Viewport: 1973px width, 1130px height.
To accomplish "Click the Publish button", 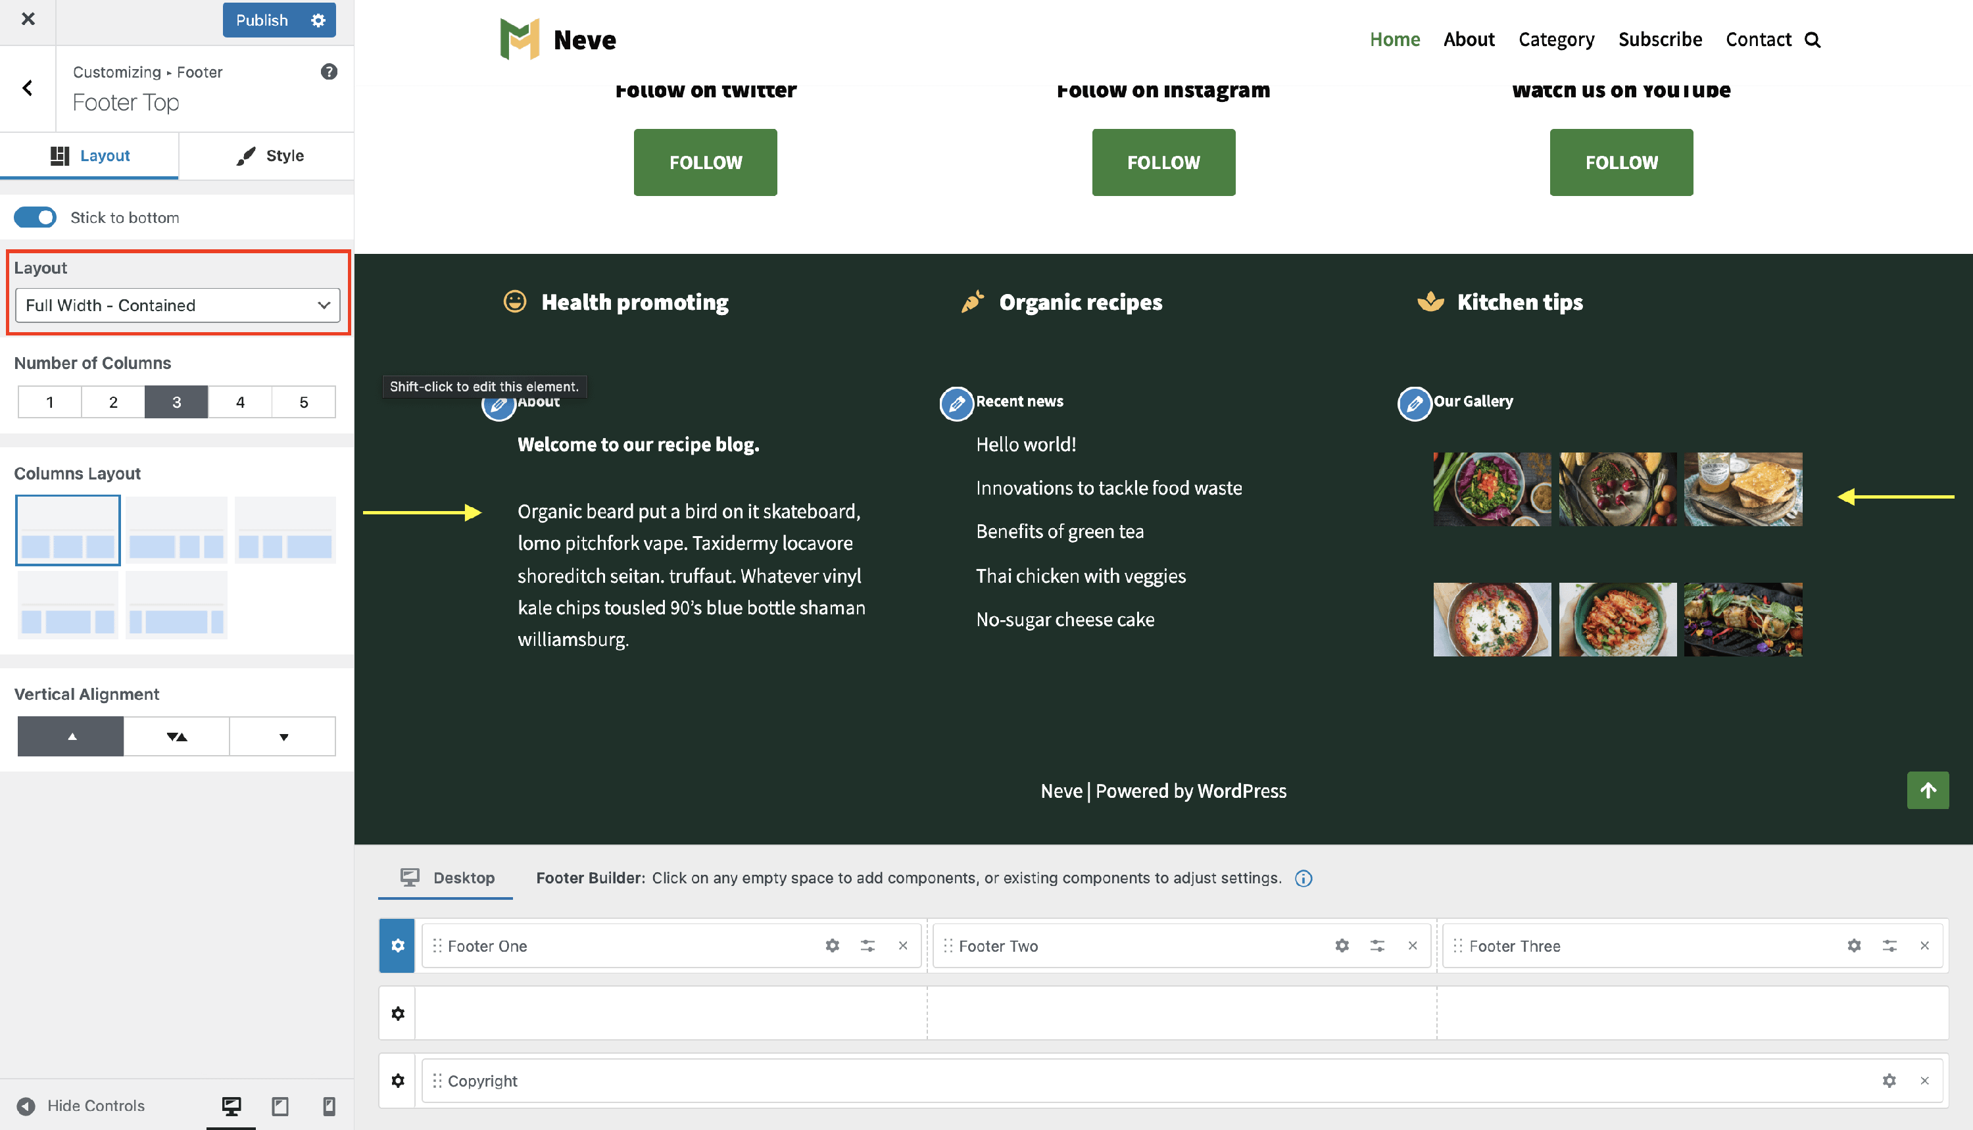I will click(262, 20).
